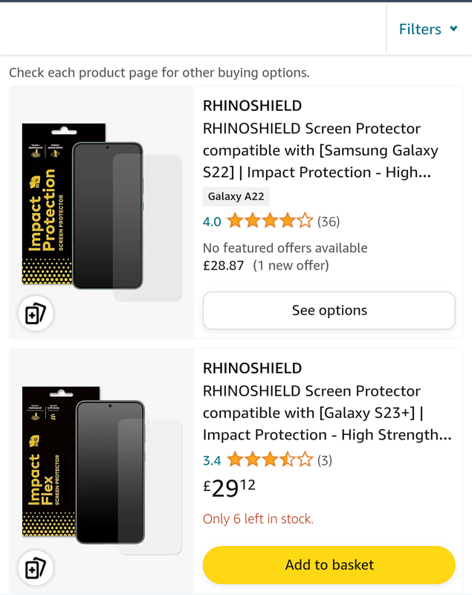The width and height of the screenshot is (472, 595).
Task: Open the Galaxy S23+ screen protector title
Action: pyautogui.click(x=327, y=413)
